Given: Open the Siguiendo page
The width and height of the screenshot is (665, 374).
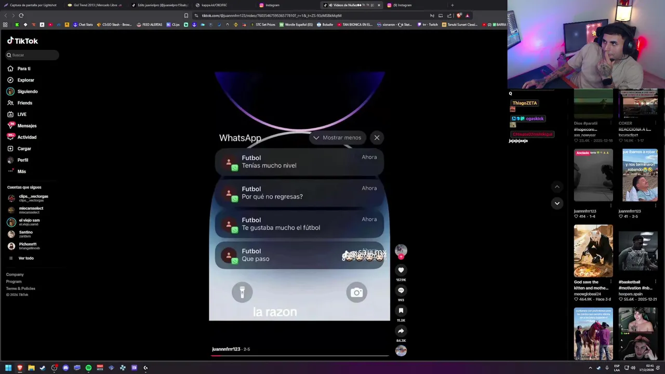Looking at the screenshot, I should pos(22,91).
